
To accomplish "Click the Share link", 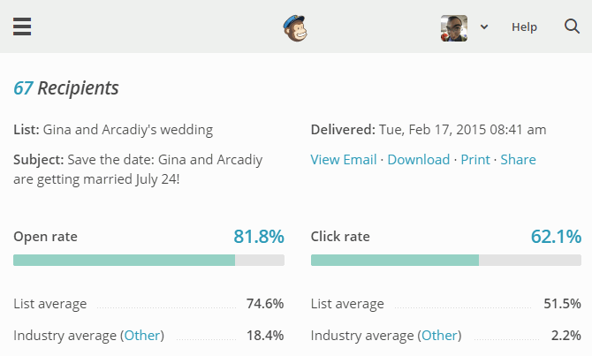I will coord(518,160).
